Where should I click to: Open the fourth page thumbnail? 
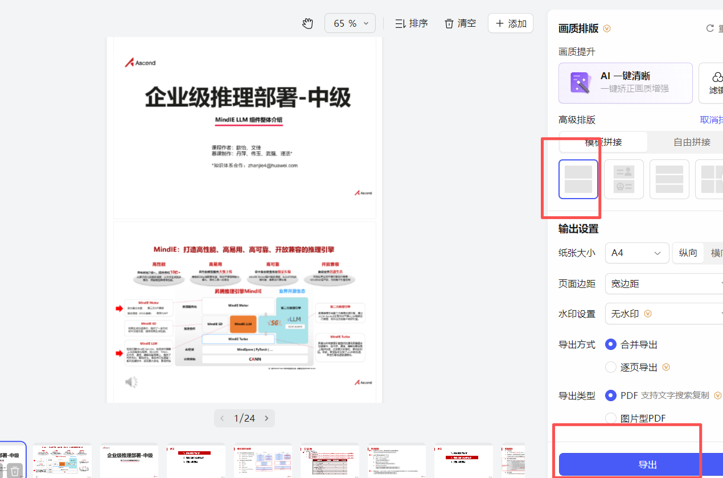(x=196, y=461)
